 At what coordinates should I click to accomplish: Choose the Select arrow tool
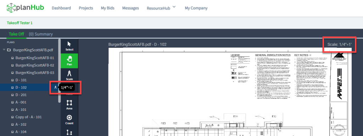(69, 46)
